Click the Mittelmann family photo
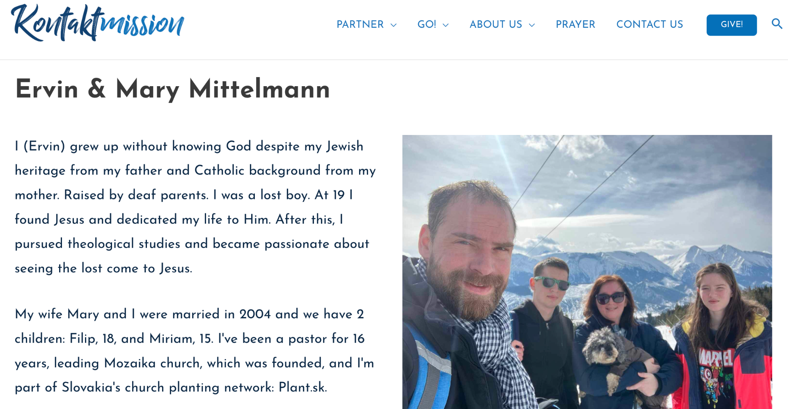This screenshot has width=788, height=409. click(587, 272)
